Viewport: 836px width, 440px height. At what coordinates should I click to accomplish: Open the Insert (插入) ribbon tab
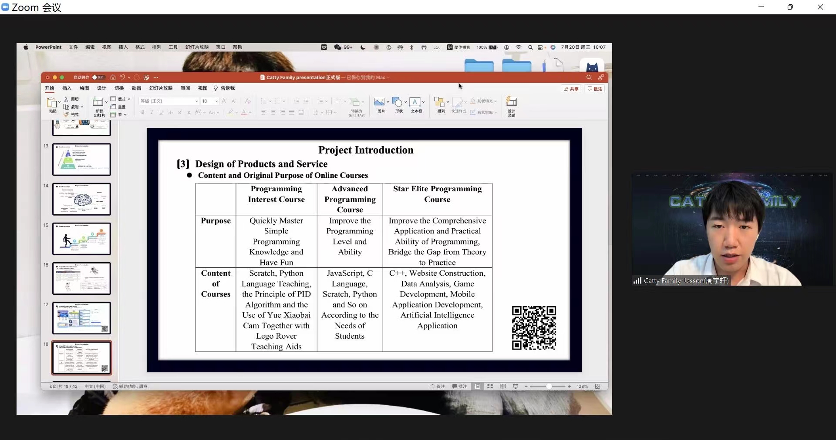pos(67,88)
